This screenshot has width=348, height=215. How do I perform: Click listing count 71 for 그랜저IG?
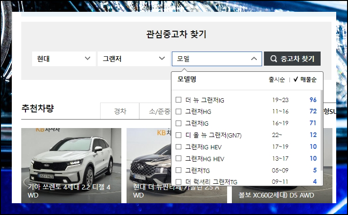click(313, 123)
